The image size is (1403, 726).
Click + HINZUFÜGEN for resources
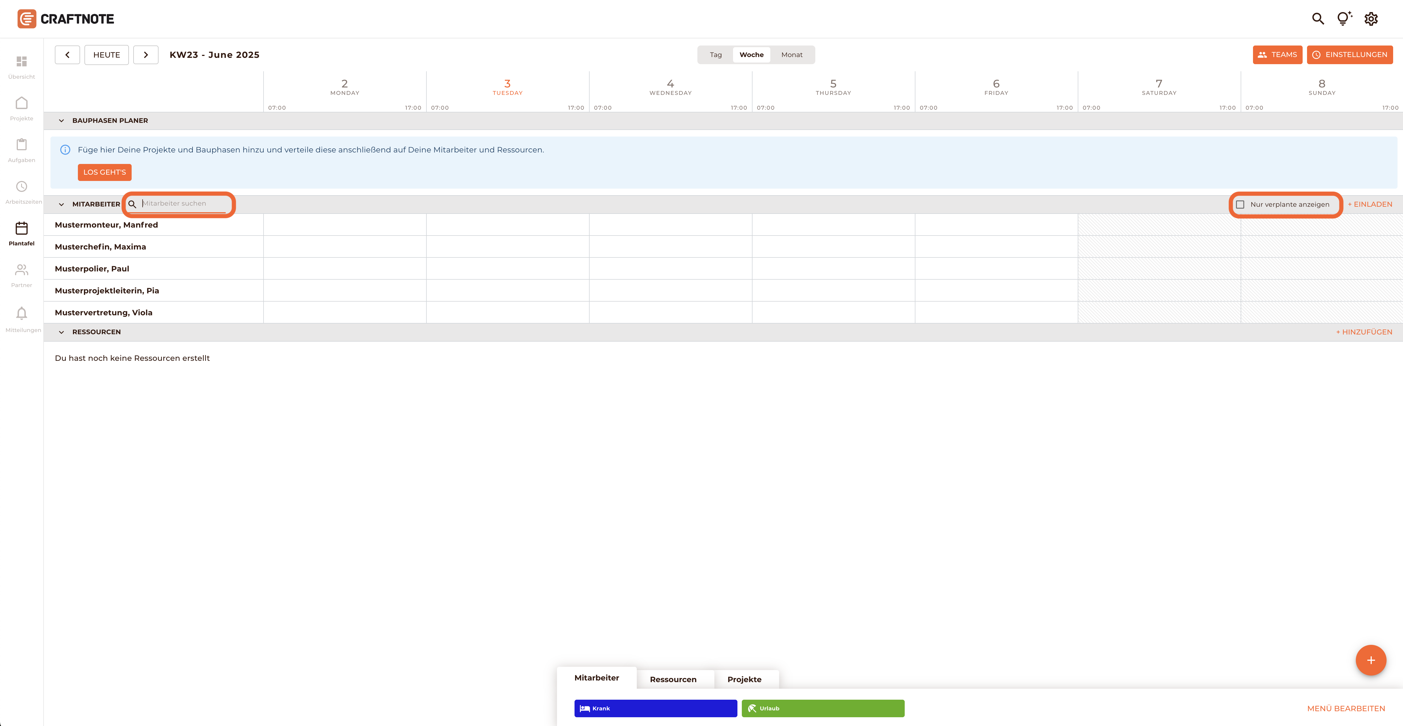click(1364, 332)
